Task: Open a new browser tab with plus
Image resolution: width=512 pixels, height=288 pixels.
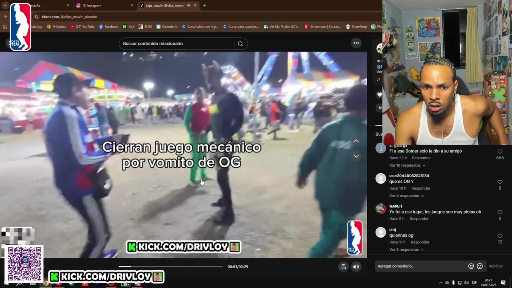Action: [x=205, y=6]
